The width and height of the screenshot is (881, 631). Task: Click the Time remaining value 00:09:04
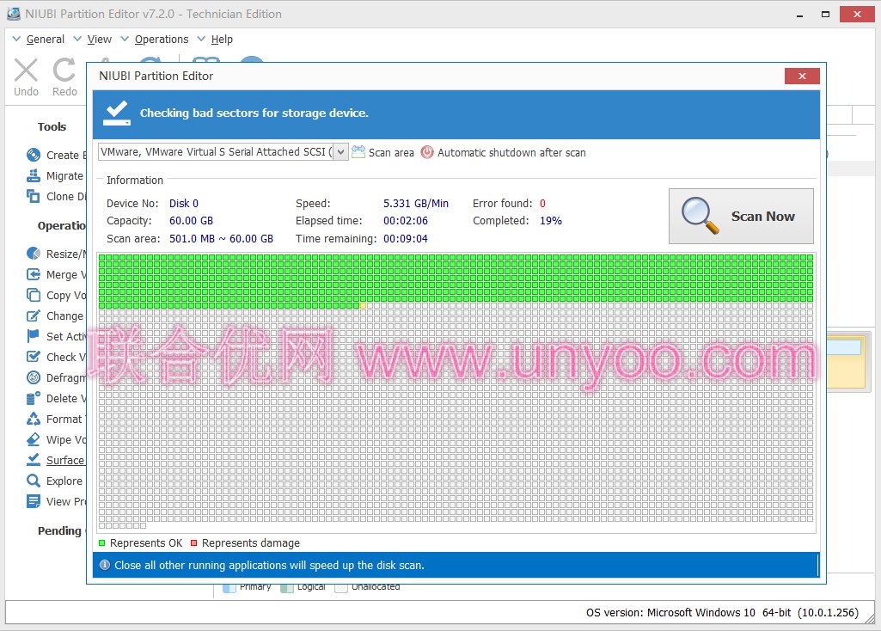(406, 239)
